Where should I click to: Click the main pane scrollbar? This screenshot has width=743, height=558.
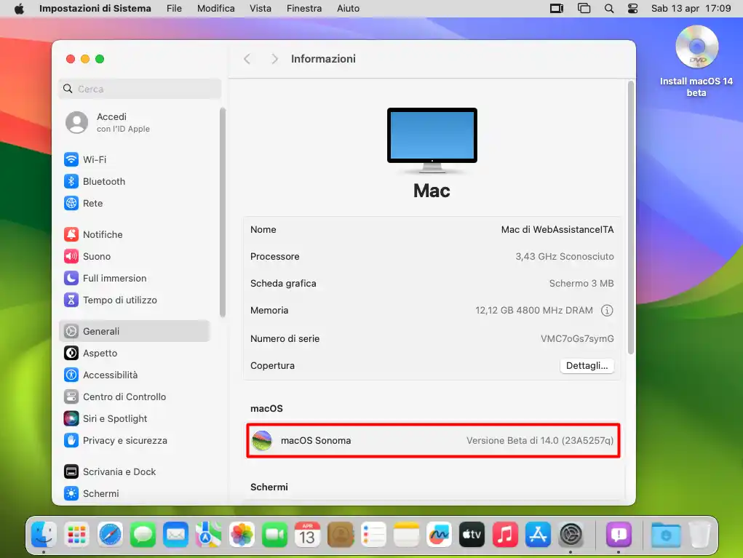[631, 218]
